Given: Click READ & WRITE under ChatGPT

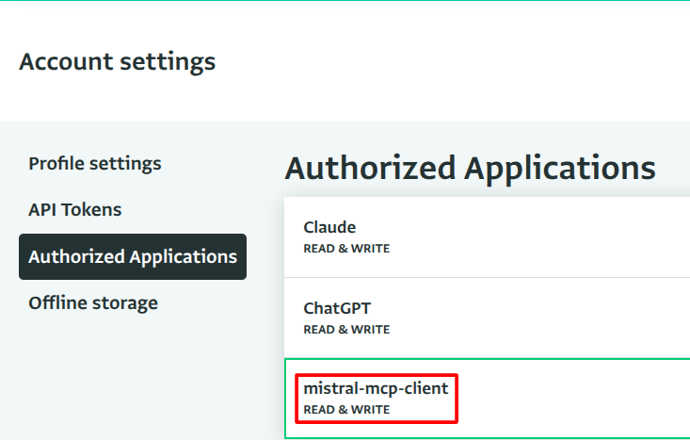Looking at the screenshot, I should pyautogui.click(x=346, y=330).
